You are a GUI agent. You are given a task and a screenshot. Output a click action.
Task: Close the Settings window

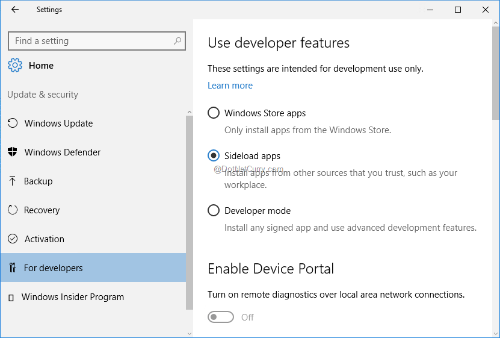(x=486, y=10)
